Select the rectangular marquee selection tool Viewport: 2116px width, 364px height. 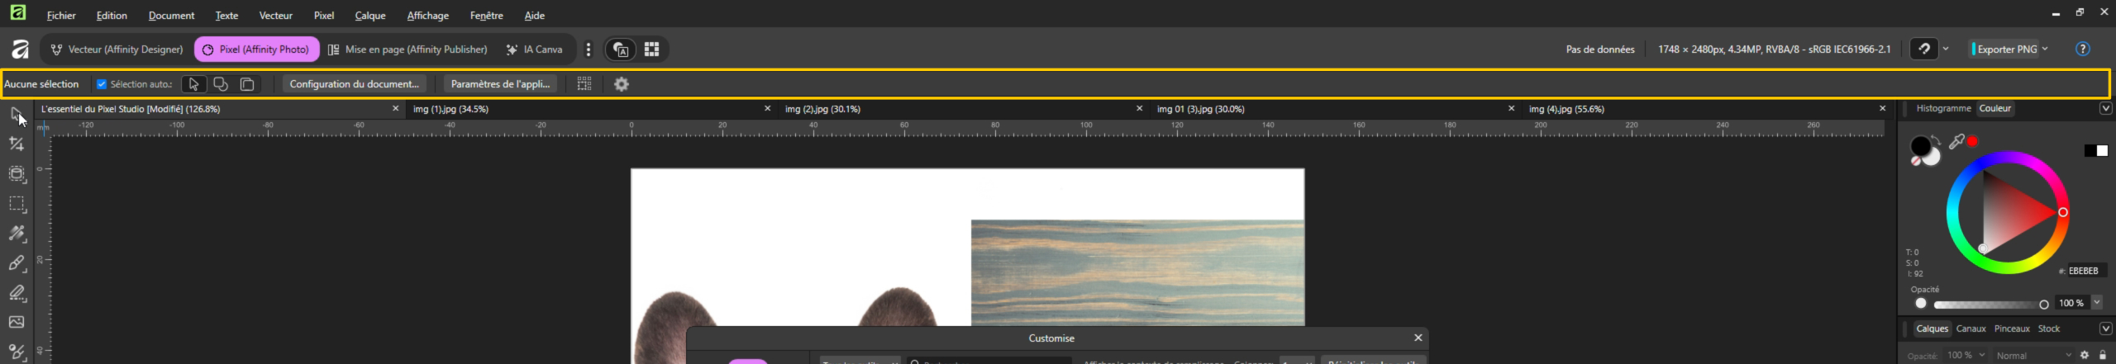[17, 204]
